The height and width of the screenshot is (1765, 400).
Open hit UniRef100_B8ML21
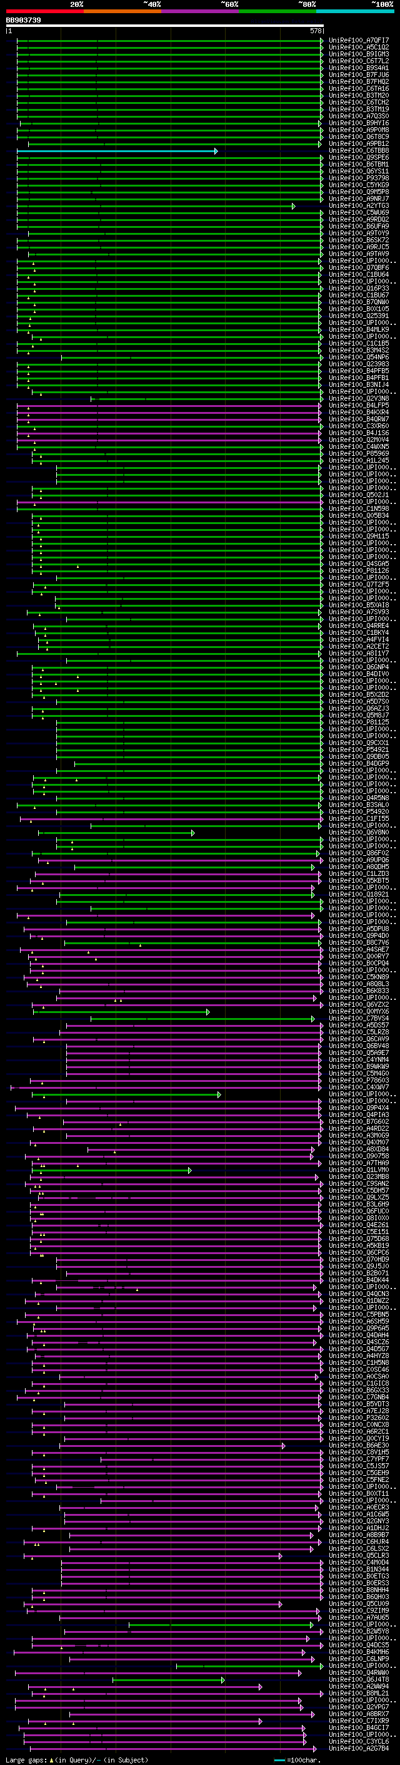click(x=359, y=1693)
